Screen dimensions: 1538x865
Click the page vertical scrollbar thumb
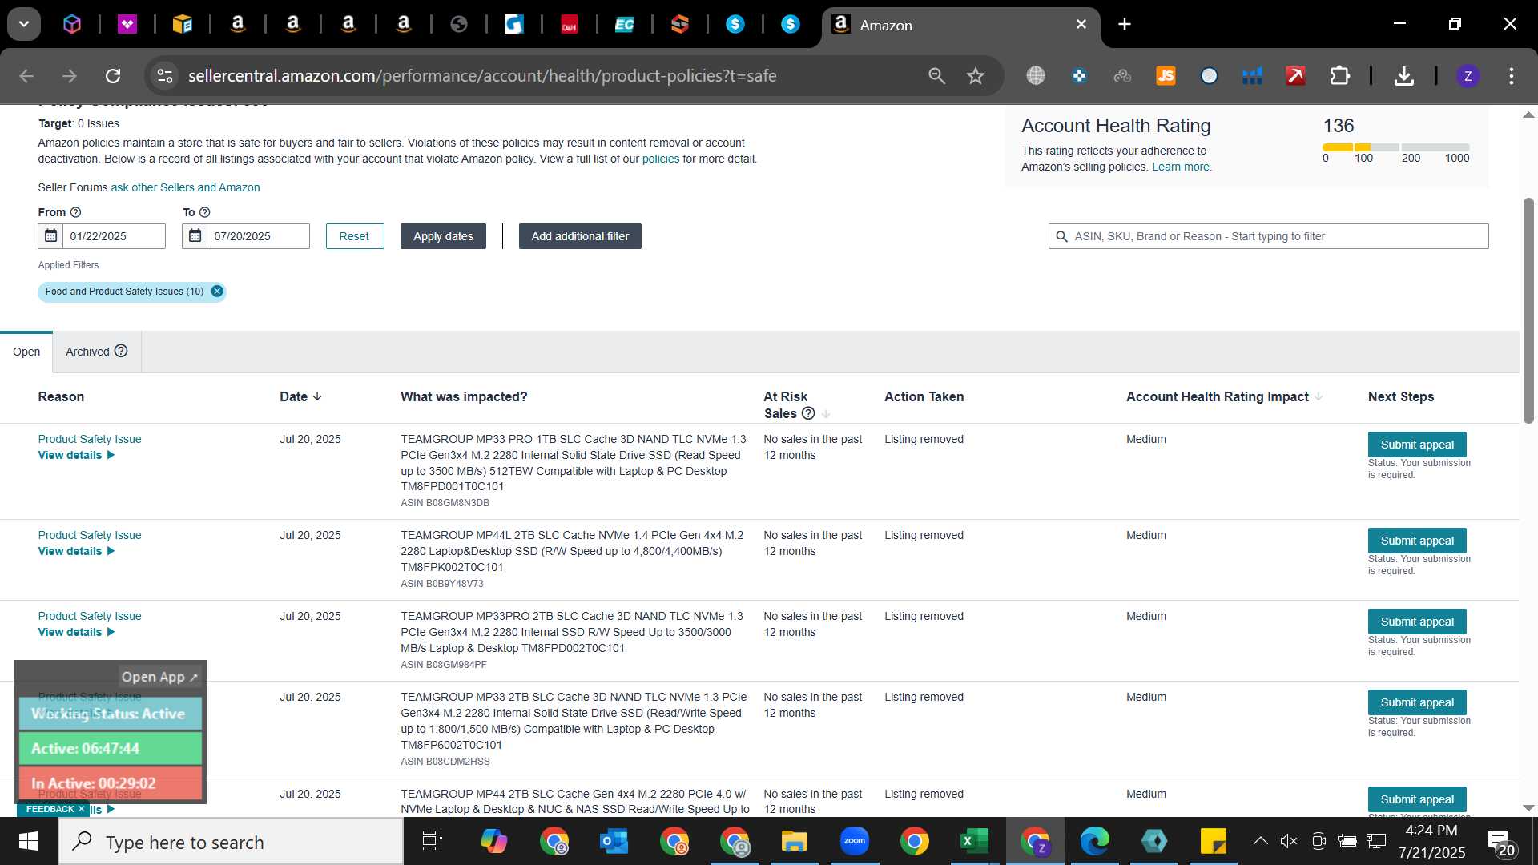(1528, 310)
